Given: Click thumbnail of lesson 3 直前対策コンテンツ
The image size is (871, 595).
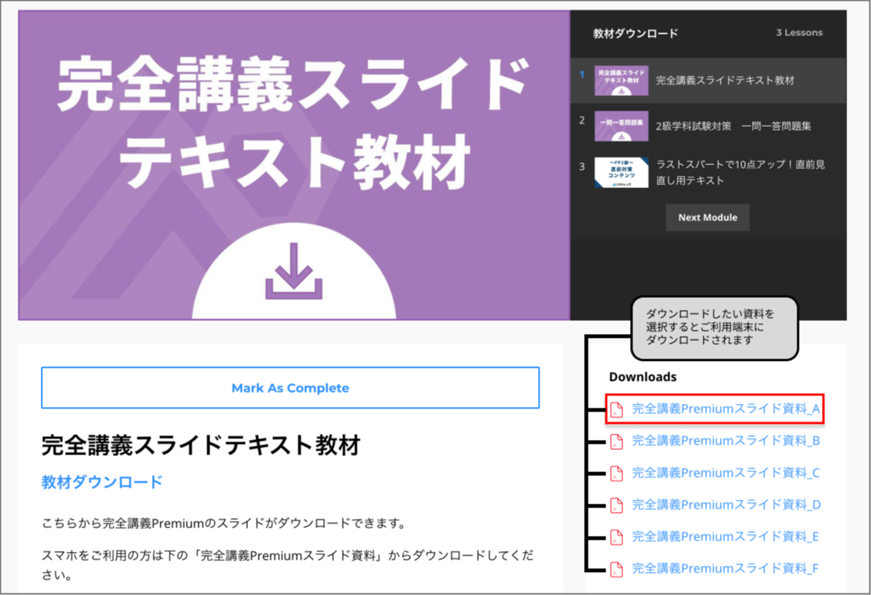Looking at the screenshot, I should (621, 172).
